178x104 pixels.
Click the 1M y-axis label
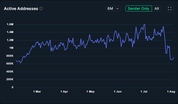[x=11, y=48]
